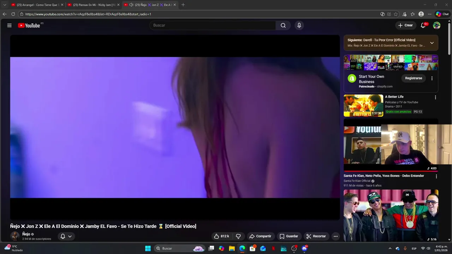The width and height of the screenshot is (452, 254).
Task: Click the A Better Life title text
Action: (394, 97)
